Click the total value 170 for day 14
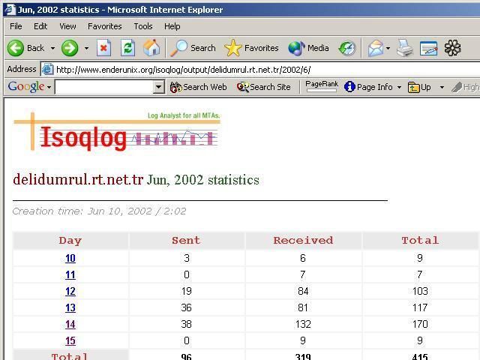This screenshot has width=480, height=360. 420,324
